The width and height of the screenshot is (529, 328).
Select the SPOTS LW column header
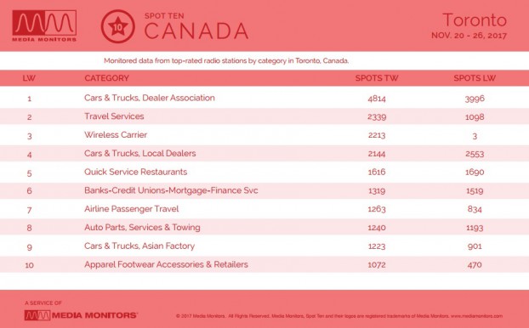[x=475, y=78]
